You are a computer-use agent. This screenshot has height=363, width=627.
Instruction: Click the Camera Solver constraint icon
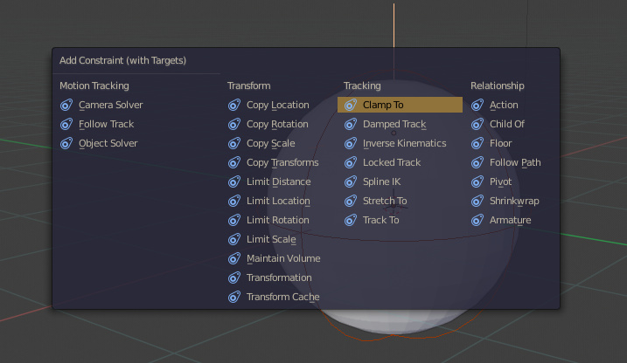tap(66, 105)
